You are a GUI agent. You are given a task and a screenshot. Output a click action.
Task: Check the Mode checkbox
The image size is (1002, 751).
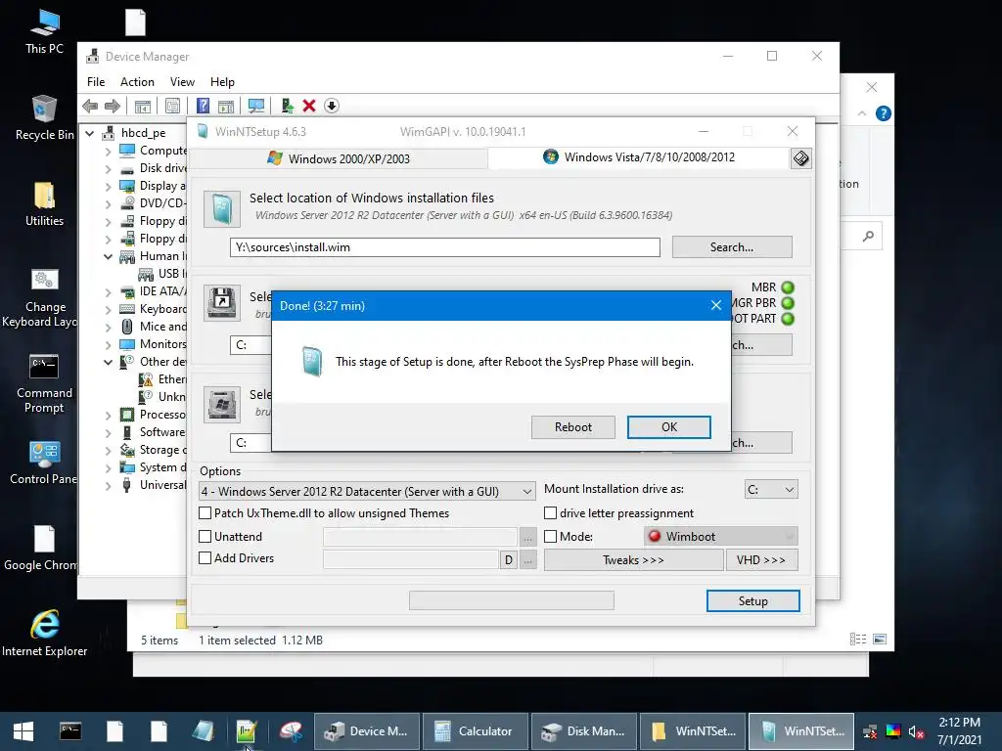(x=550, y=537)
